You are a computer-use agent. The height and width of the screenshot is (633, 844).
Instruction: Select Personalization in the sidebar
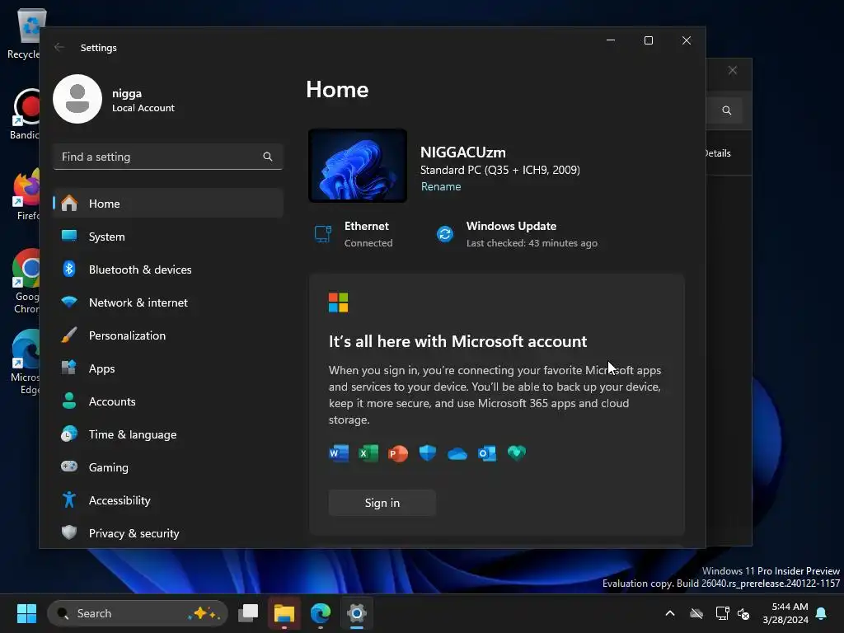click(x=168, y=335)
